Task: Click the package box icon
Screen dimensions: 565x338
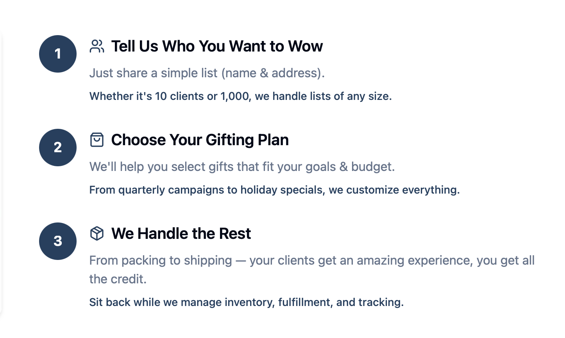Action: coord(97,233)
